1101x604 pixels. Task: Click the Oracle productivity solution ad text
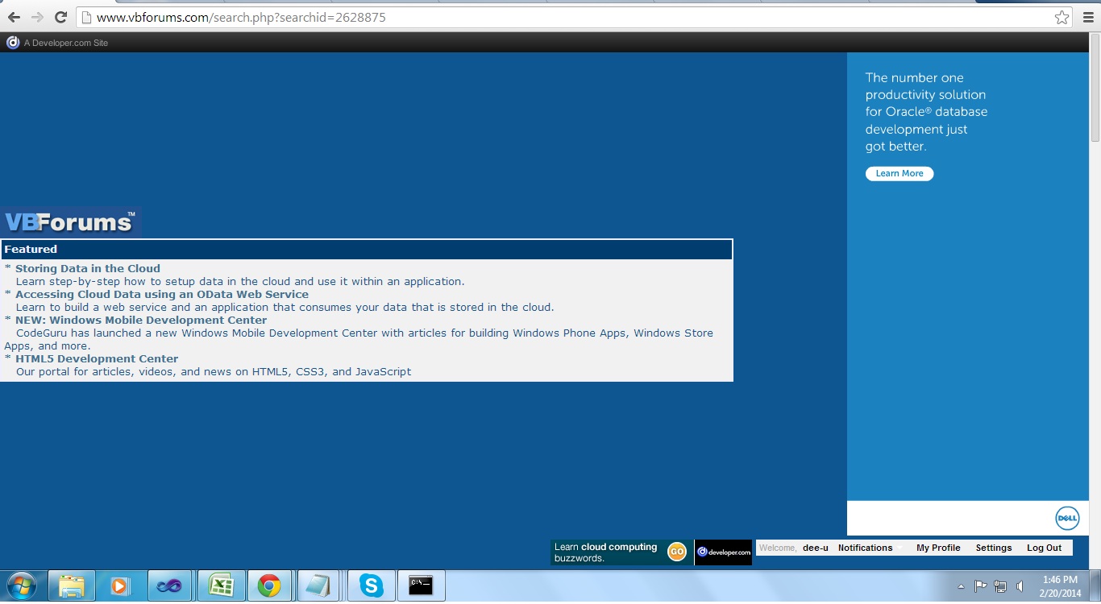(x=926, y=112)
